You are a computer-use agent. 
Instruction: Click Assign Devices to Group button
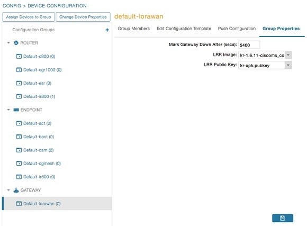click(x=29, y=17)
